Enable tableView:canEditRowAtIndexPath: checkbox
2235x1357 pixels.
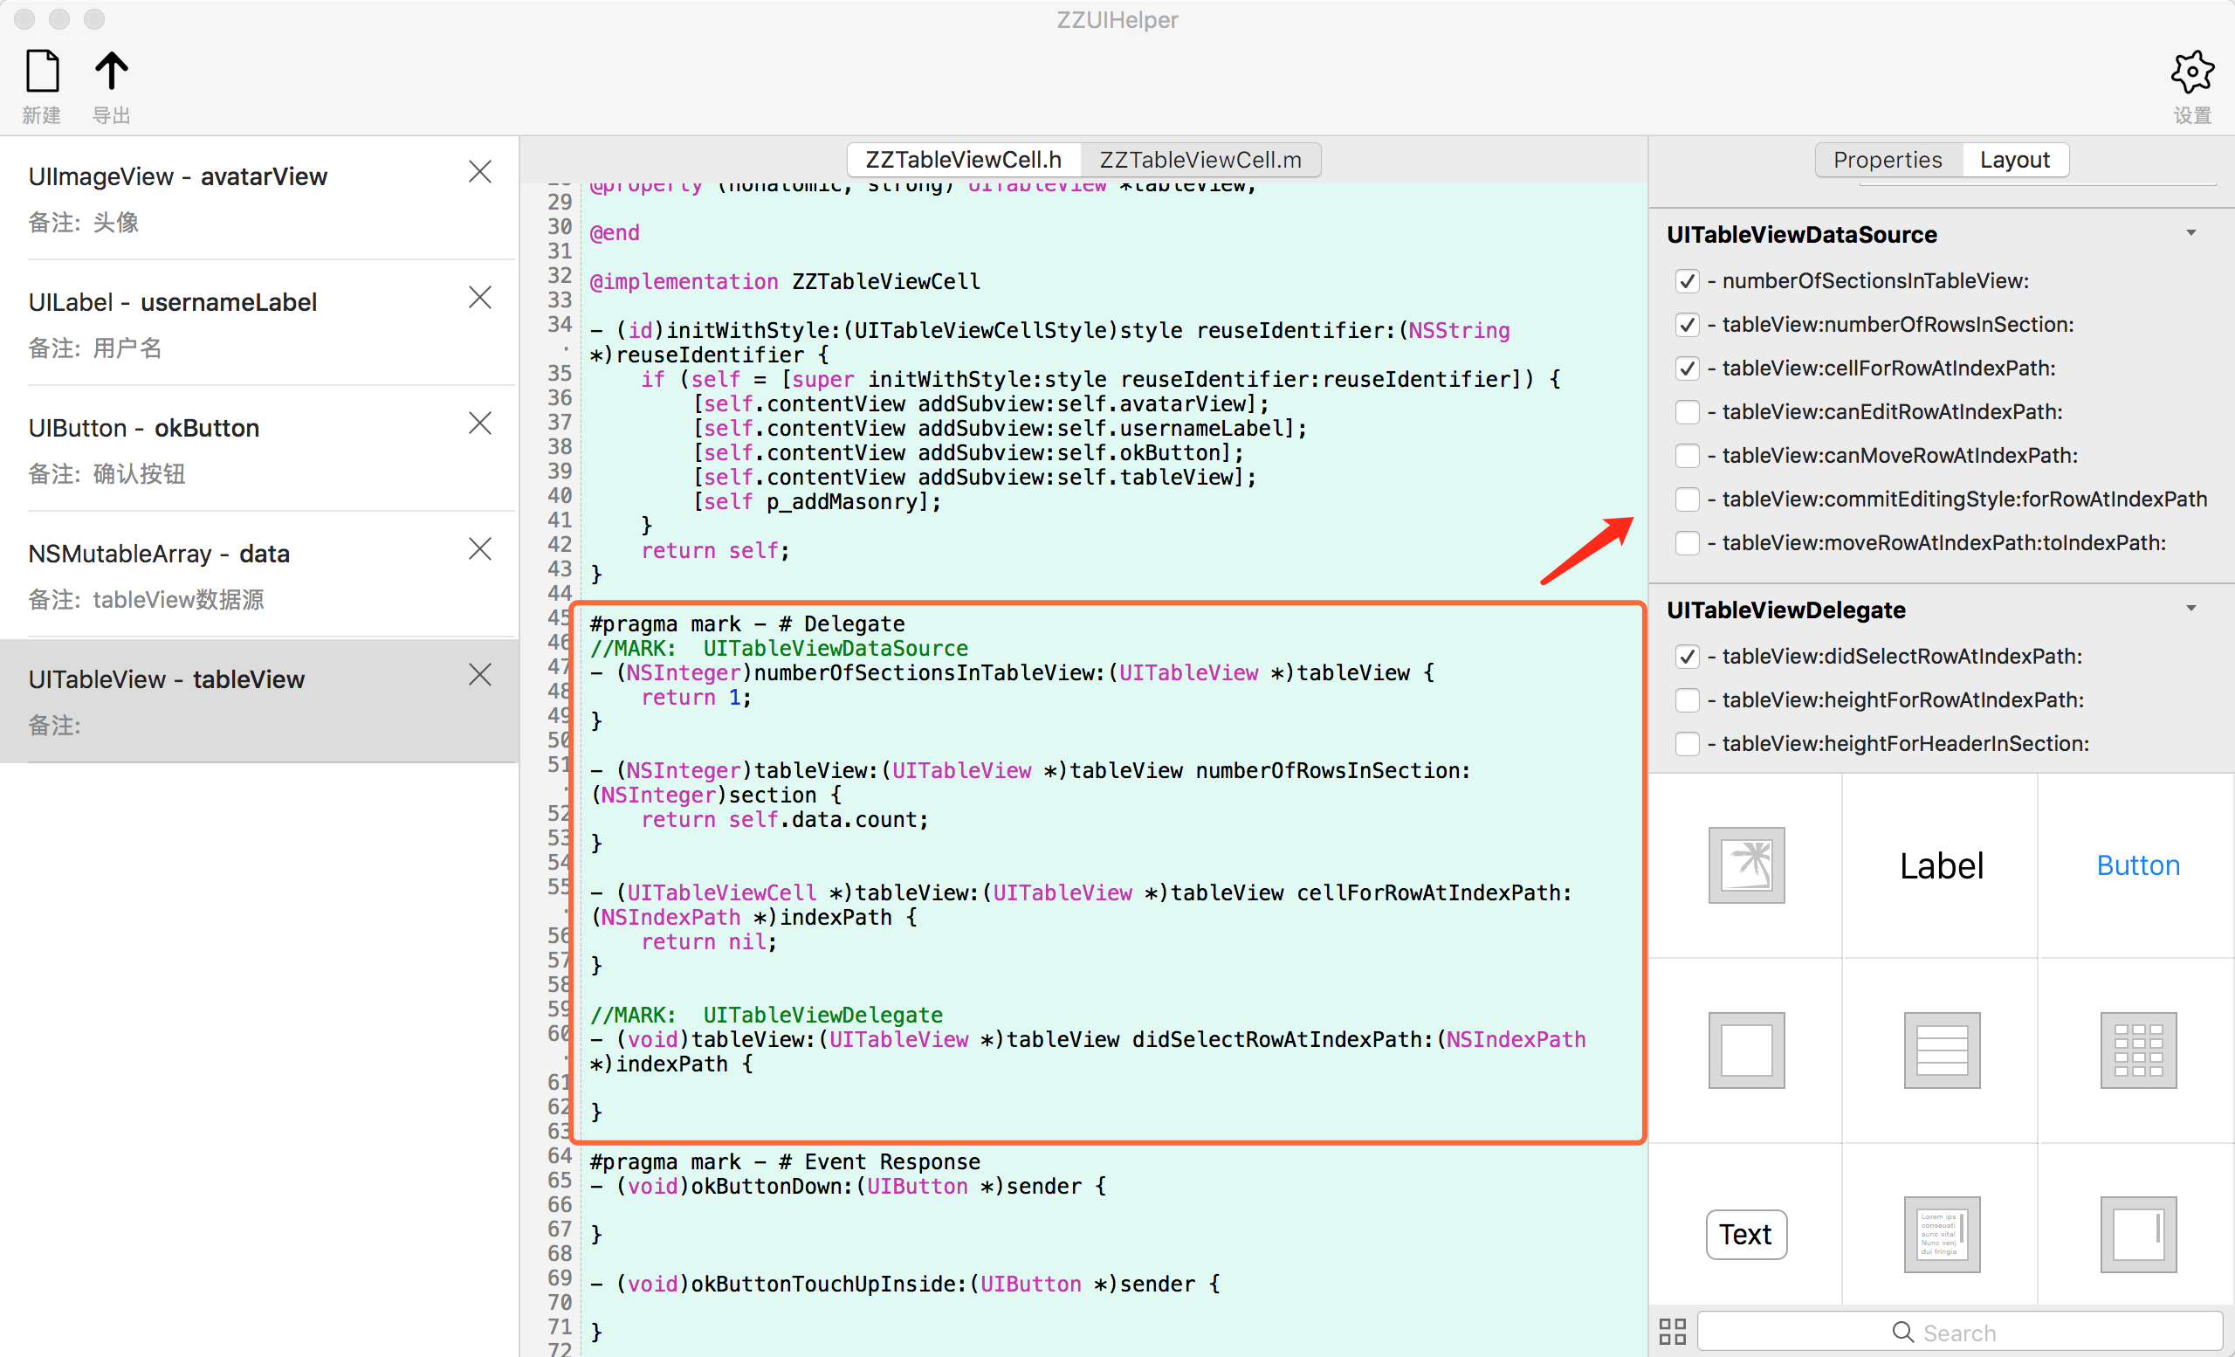tap(1686, 412)
